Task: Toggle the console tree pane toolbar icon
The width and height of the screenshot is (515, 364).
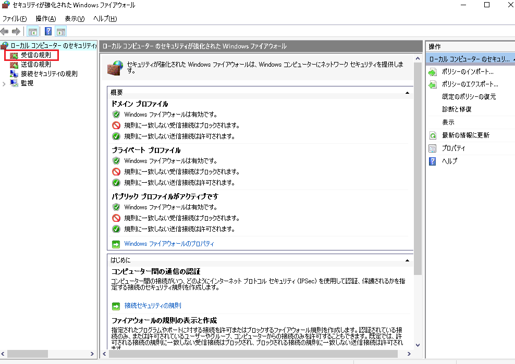Action: [x=32, y=32]
